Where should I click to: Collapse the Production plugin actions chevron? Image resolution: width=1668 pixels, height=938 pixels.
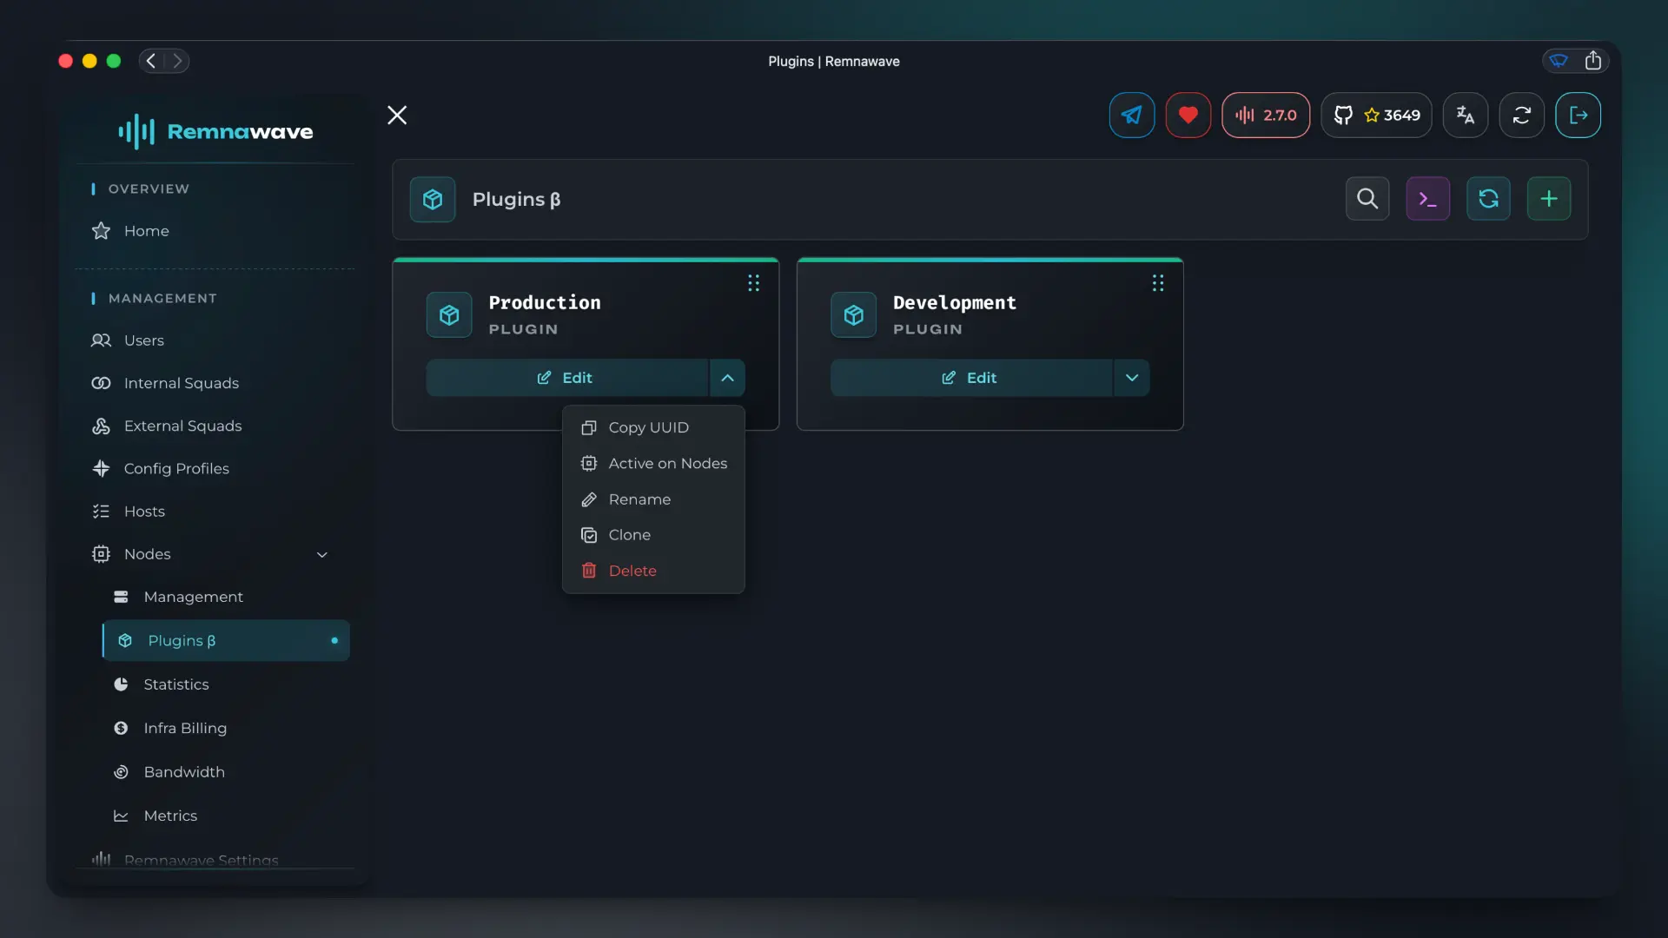[x=727, y=378]
